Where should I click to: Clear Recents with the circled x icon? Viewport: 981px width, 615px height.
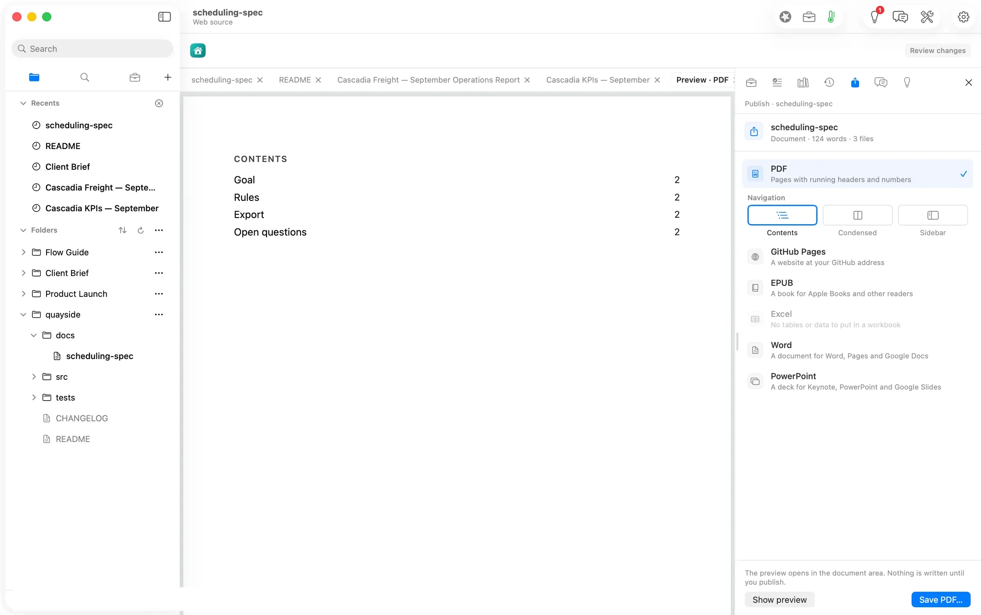tap(159, 103)
